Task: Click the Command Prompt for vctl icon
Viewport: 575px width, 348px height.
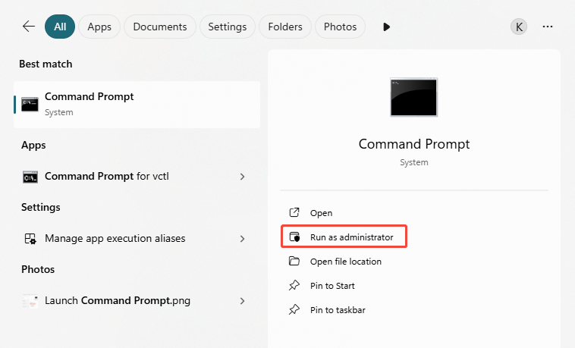Action: (30, 177)
